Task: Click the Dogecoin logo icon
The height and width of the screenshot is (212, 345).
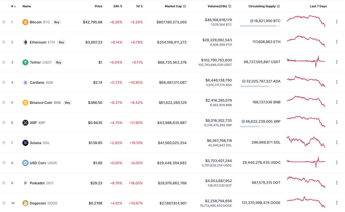Action: tap(25, 203)
